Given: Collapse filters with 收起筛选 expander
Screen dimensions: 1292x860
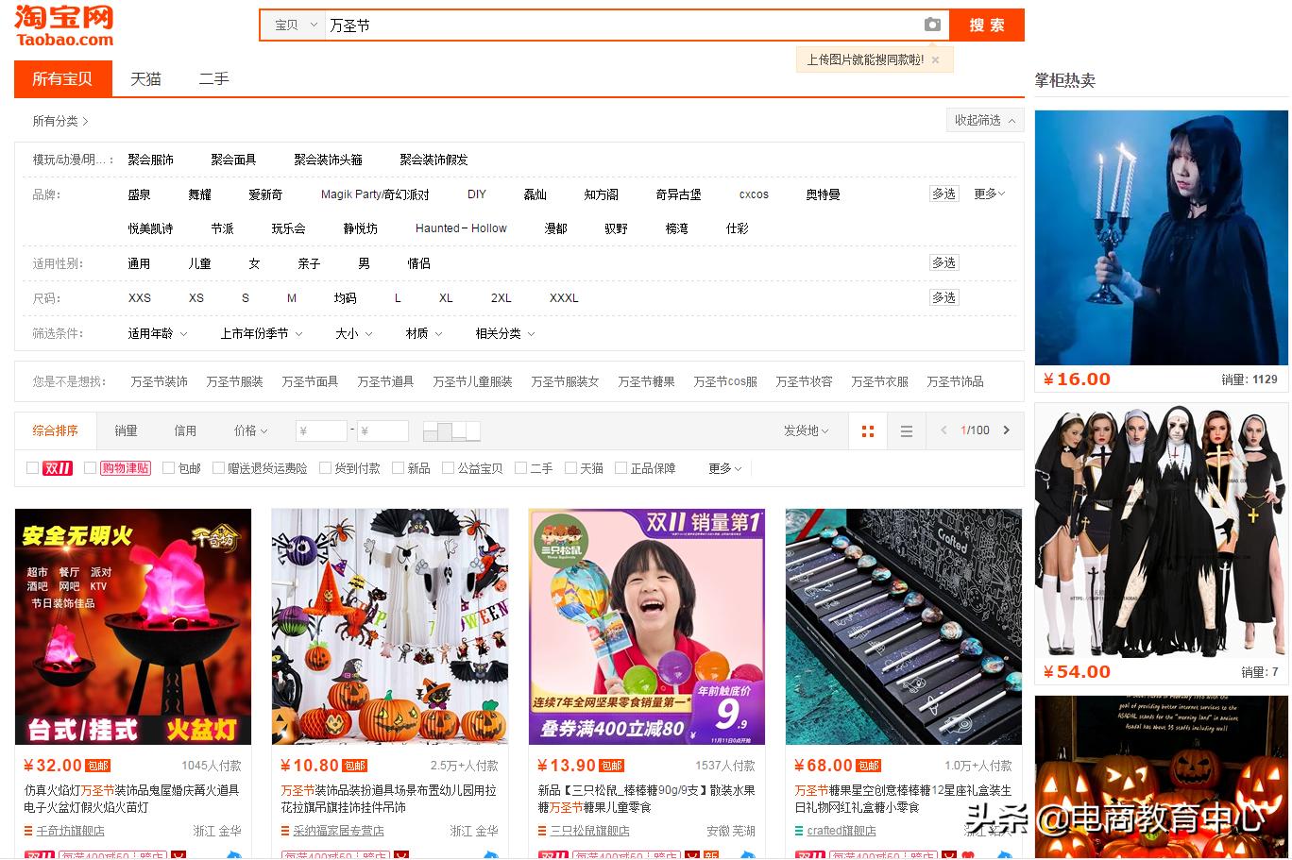Looking at the screenshot, I should click(x=984, y=120).
